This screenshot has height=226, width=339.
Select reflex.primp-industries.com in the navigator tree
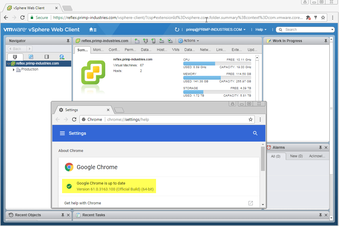[x=38, y=63]
